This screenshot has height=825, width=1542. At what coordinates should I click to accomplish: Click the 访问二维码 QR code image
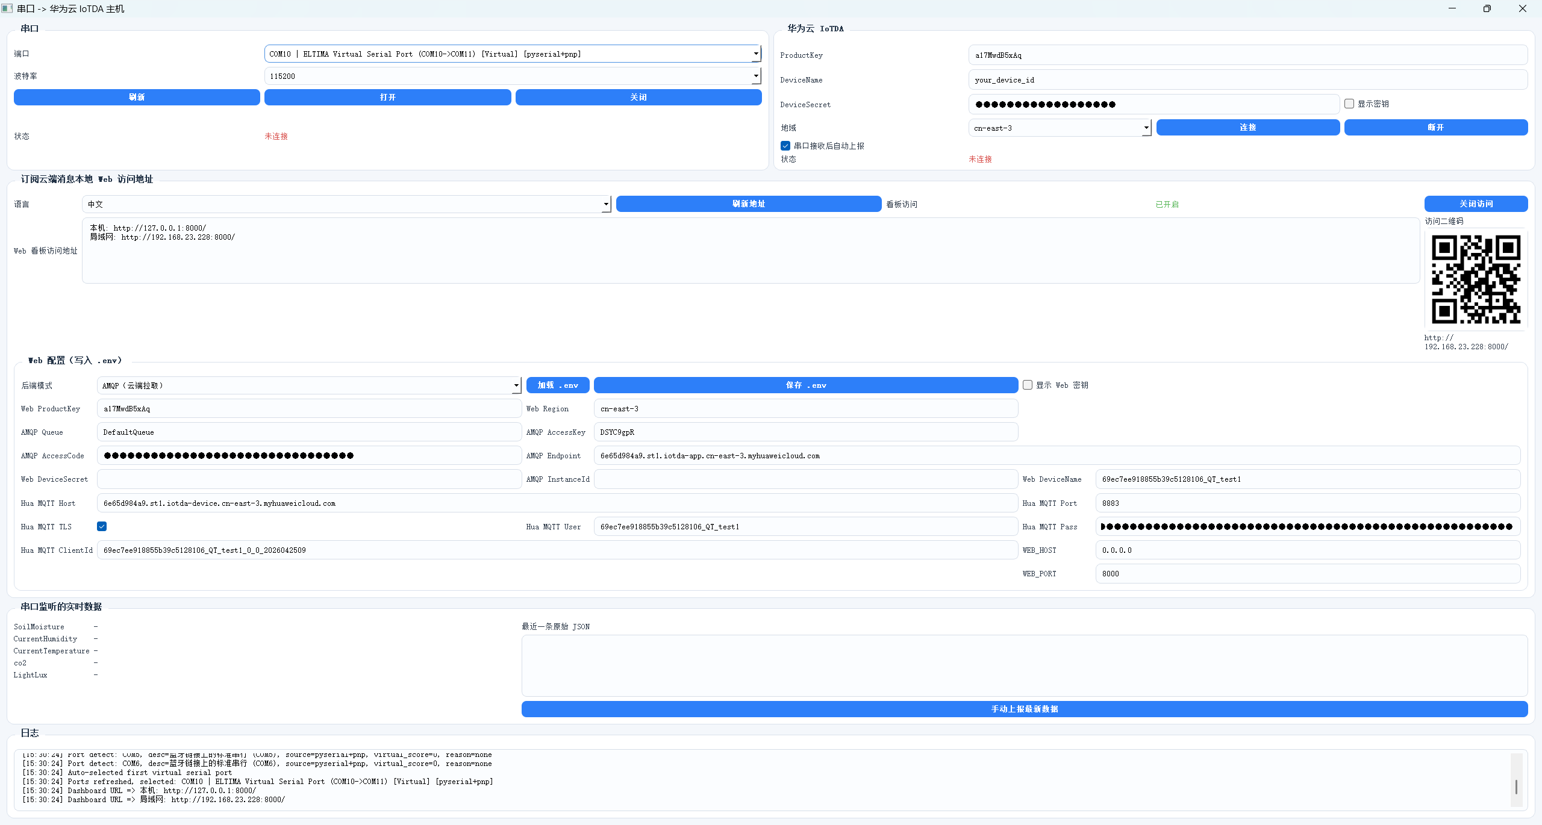[1476, 279]
